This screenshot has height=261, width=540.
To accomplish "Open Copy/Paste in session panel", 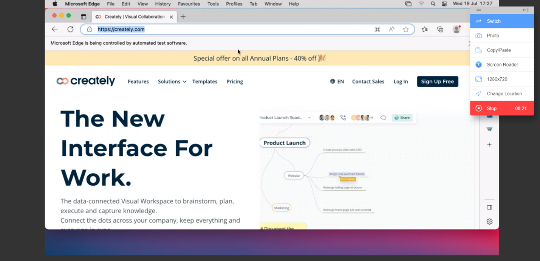I will coord(502,50).
